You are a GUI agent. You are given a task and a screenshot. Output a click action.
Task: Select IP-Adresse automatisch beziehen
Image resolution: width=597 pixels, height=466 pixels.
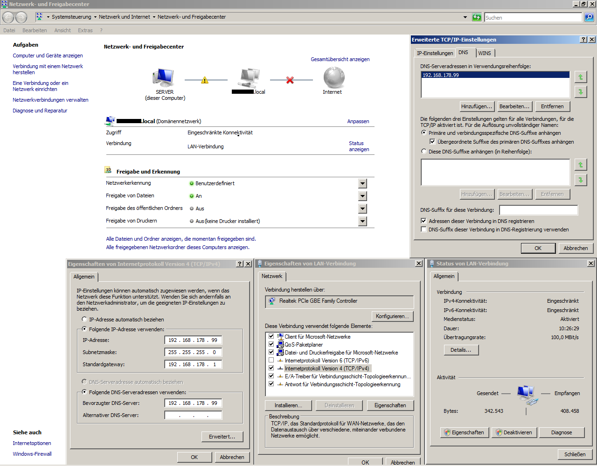tap(84, 320)
